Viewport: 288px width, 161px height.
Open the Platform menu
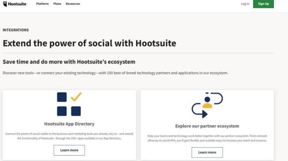[42, 4]
